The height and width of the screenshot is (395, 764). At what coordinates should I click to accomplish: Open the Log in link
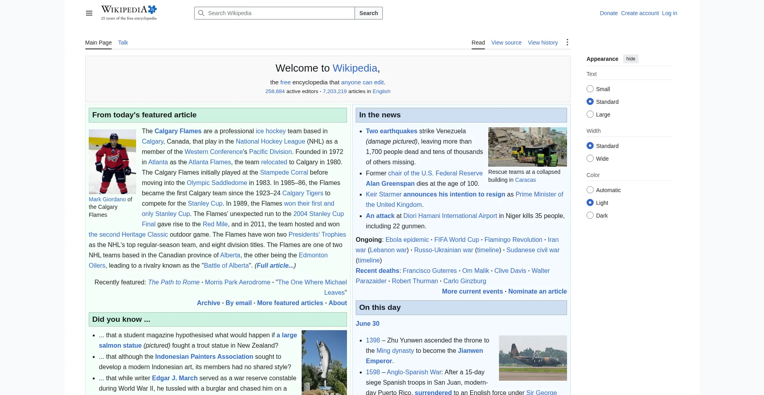click(x=669, y=13)
